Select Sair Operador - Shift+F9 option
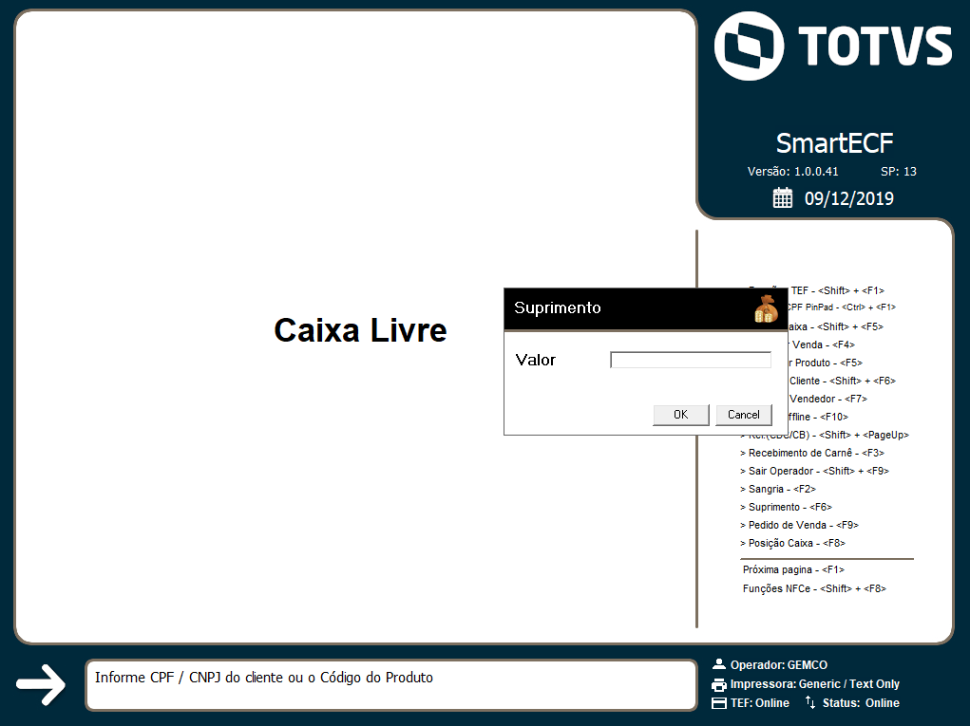This screenshot has width=970, height=726. pyautogui.click(x=815, y=471)
